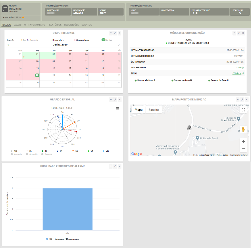The height and width of the screenshot is (249, 252).
Task: Click the warning triangle notification icon
Action: coord(23,17)
